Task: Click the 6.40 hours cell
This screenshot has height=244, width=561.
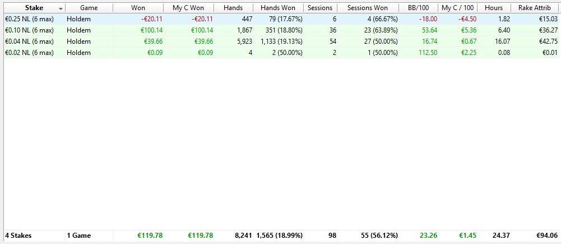Action: coord(504,30)
